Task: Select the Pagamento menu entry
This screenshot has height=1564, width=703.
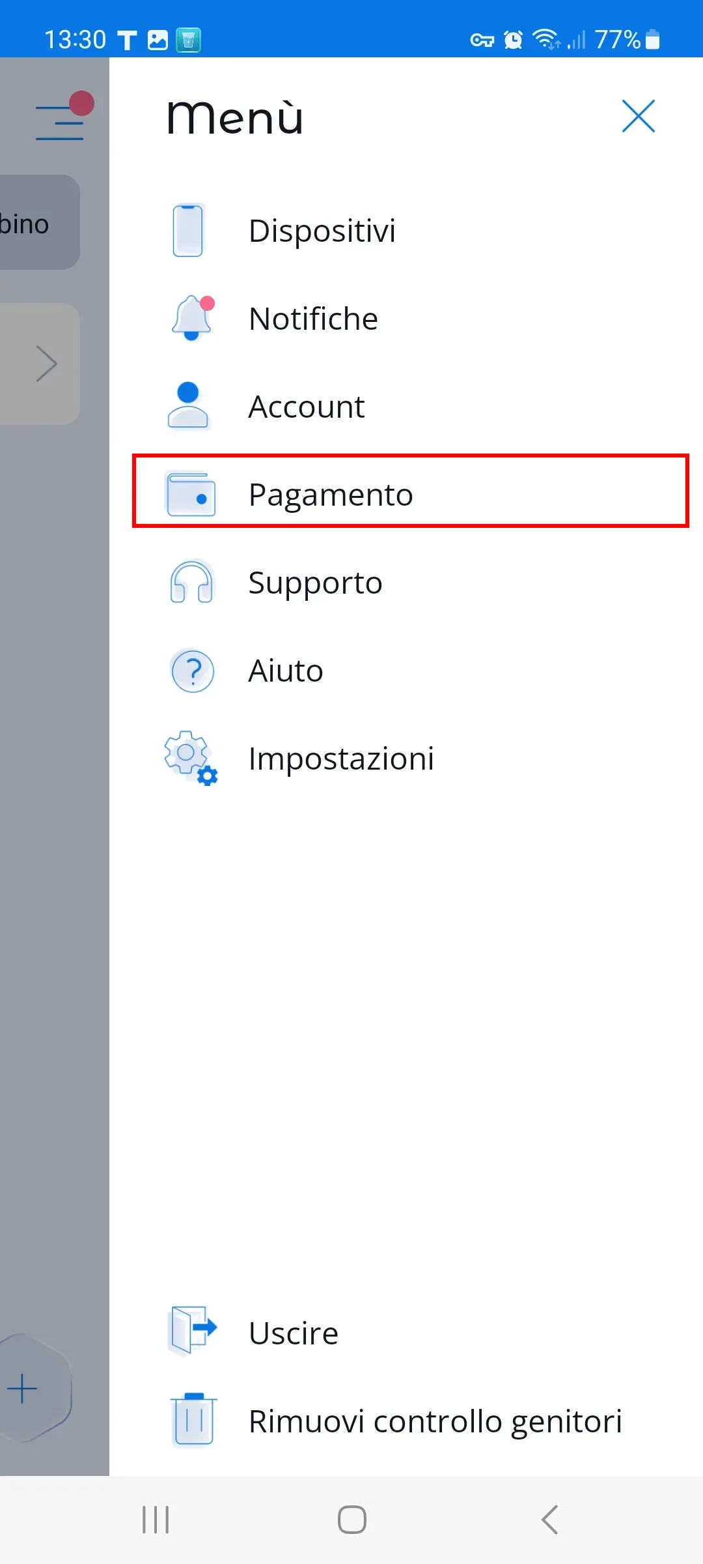Action: [x=331, y=495]
